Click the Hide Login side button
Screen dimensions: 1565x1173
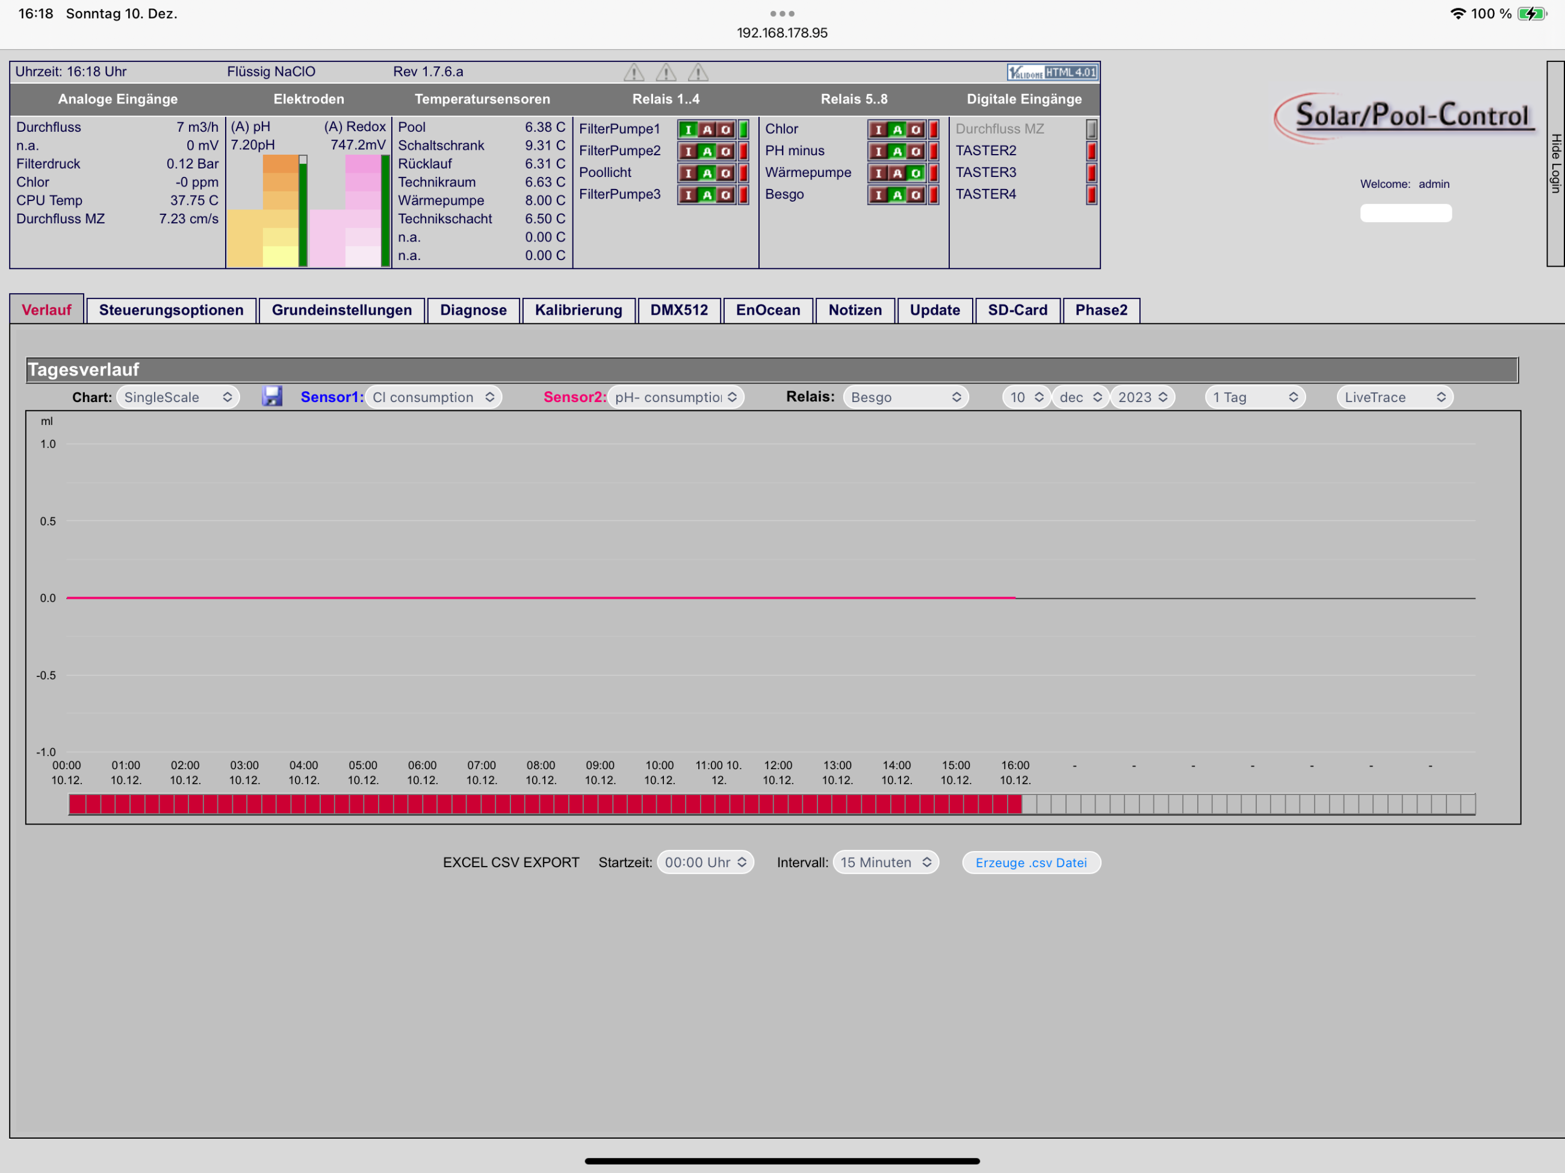(x=1555, y=164)
